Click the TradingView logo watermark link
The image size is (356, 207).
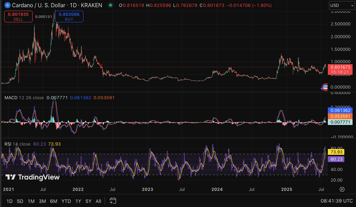[33, 177]
